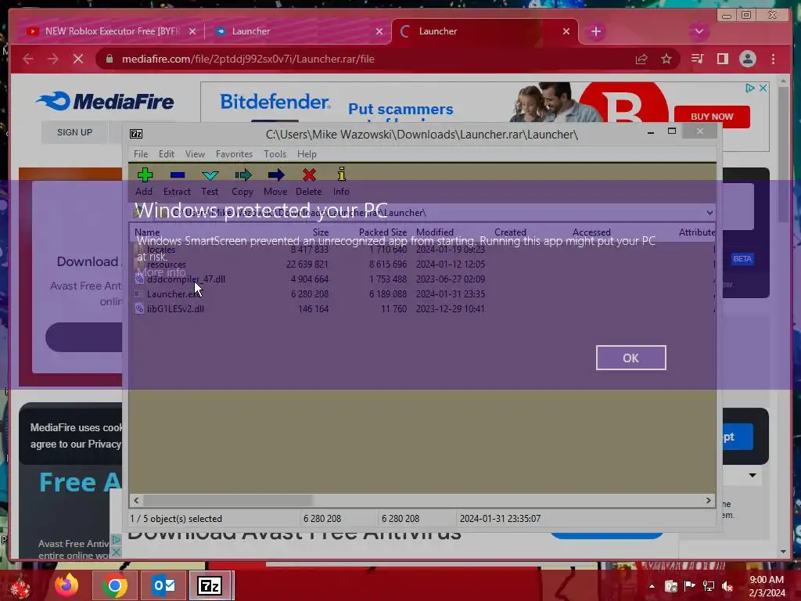Click the network tray icon
The width and height of the screenshot is (801, 601).
point(709,586)
